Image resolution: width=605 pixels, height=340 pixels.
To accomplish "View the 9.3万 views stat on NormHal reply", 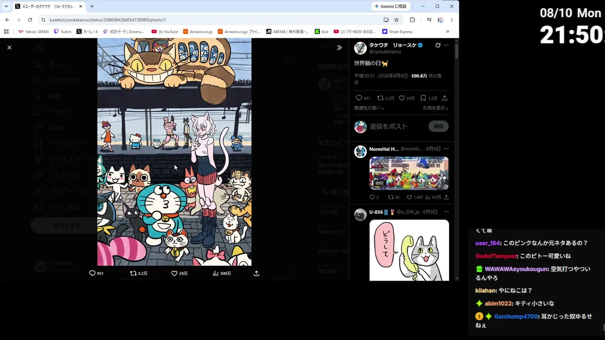I will (434, 197).
